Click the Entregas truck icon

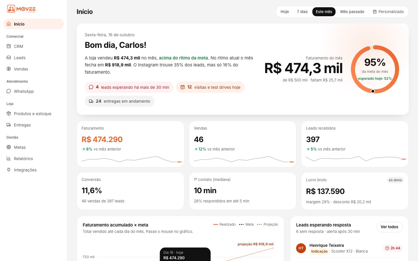[x=9, y=125]
